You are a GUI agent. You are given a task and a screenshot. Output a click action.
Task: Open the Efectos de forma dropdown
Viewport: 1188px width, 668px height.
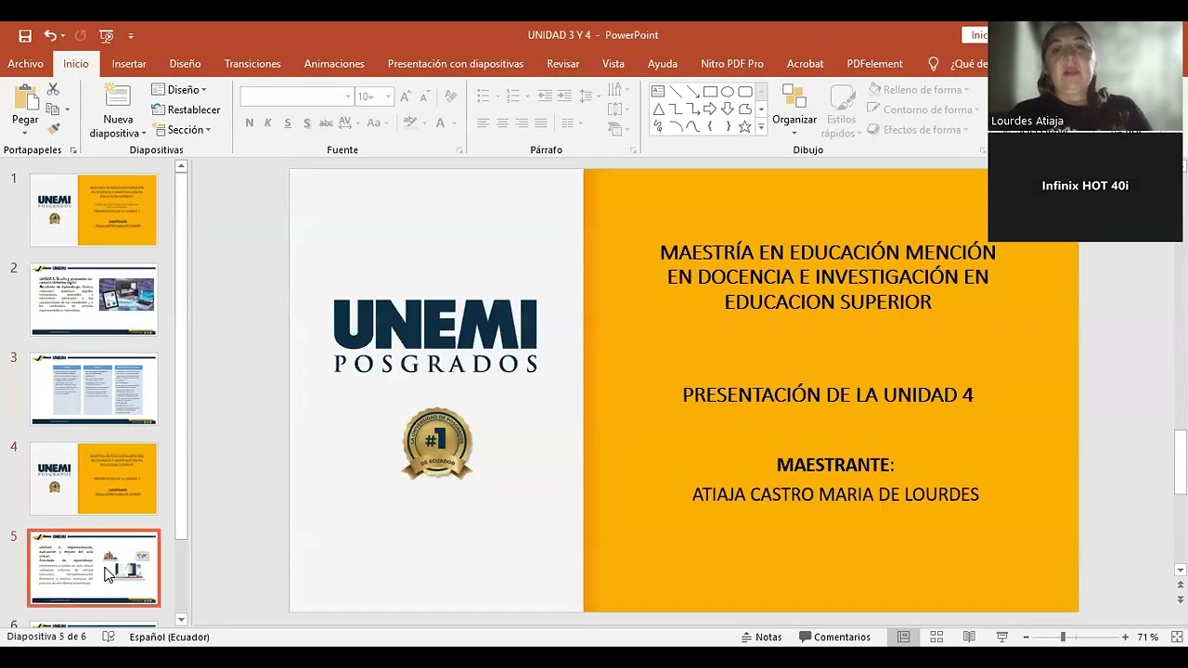tap(919, 130)
